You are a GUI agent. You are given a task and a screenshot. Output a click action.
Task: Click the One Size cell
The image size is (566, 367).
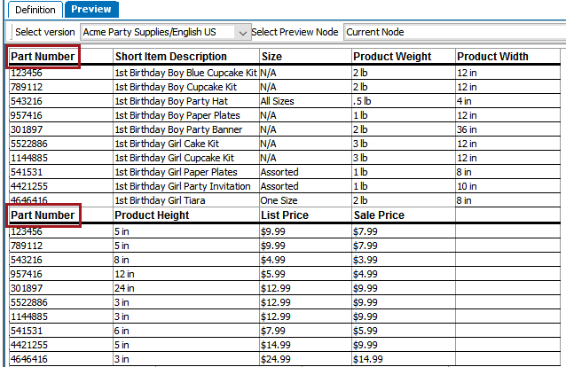(305, 200)
